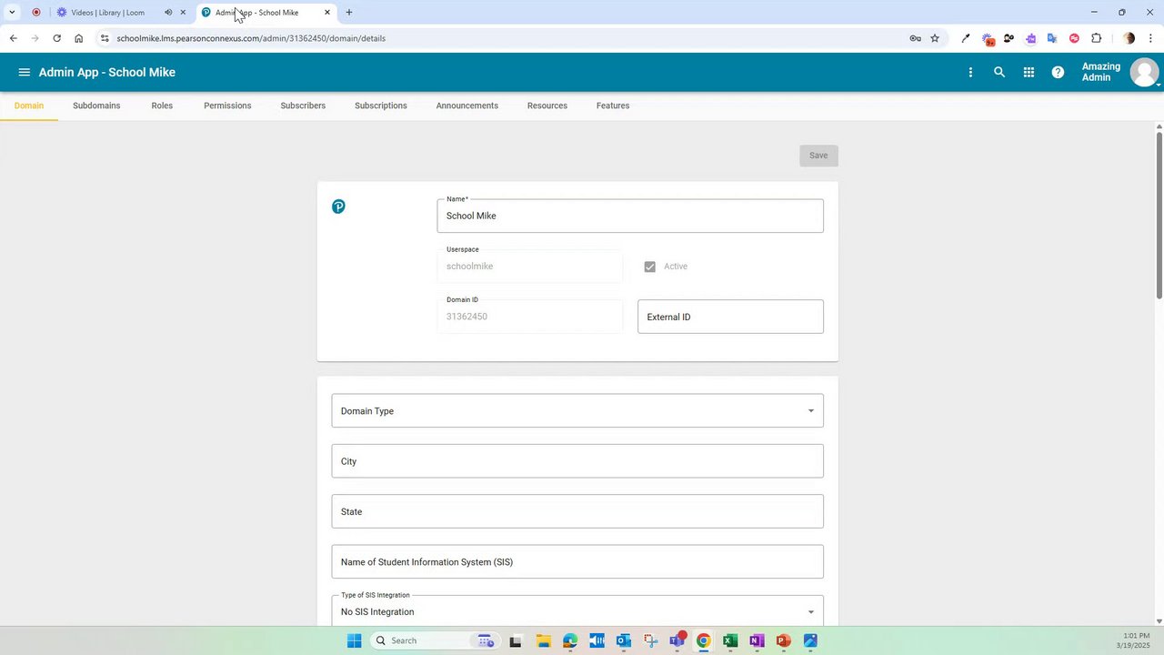This screenshot has height=655, width=1164.
Task: Open Outlook from the taskbar
Action: pyautogui.click(x=623, y=640)
